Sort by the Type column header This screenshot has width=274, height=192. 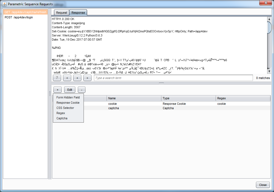coord(189,98)
